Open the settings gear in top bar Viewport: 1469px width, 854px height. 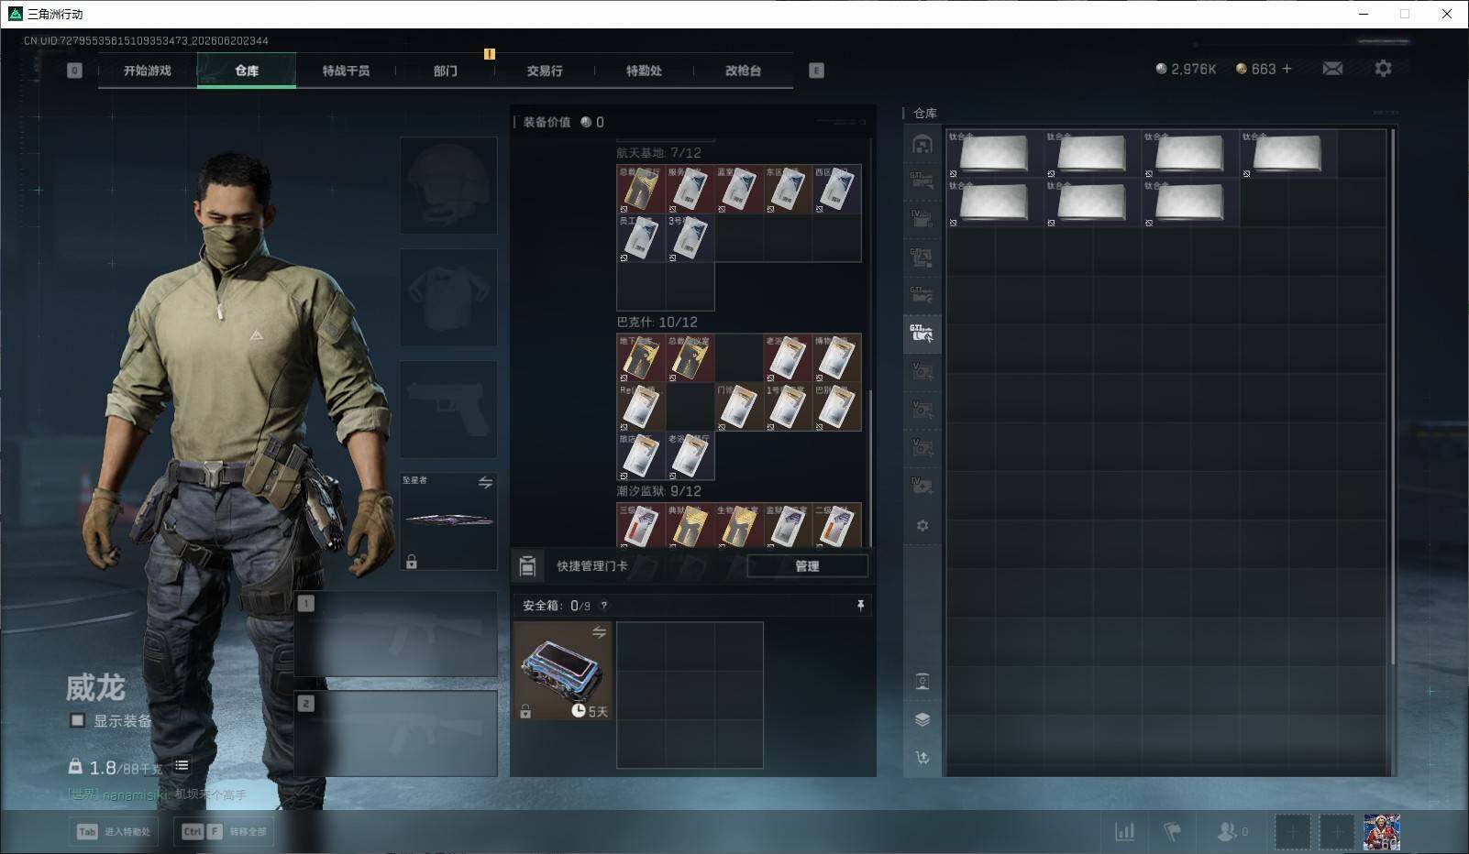[1383, 69]
